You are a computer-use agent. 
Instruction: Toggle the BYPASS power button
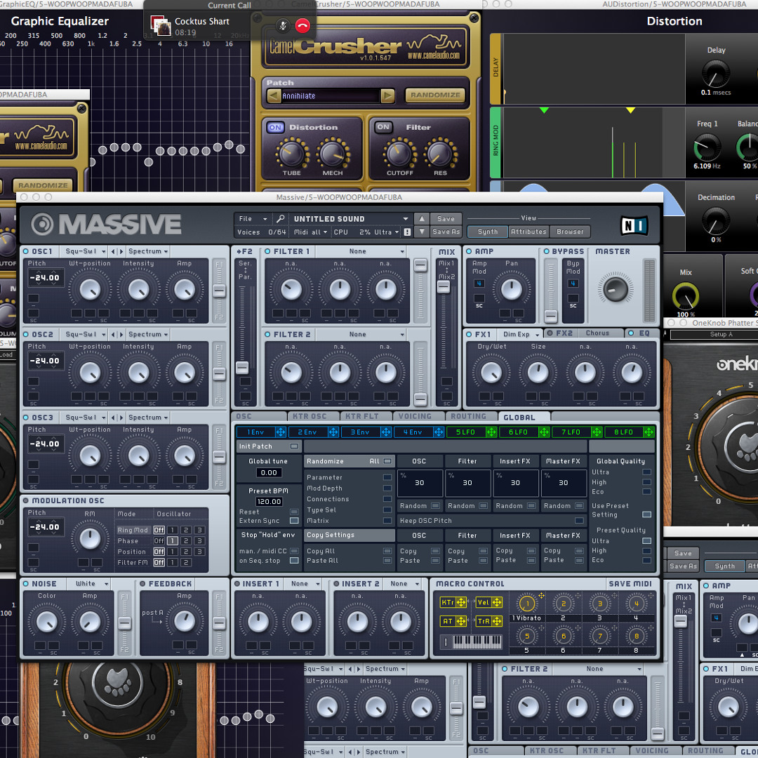pyautogui.click(x=547, y=251)
